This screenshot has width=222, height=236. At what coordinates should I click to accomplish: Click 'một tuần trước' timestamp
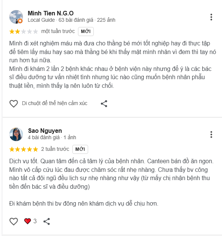click(x=58, y=31)
